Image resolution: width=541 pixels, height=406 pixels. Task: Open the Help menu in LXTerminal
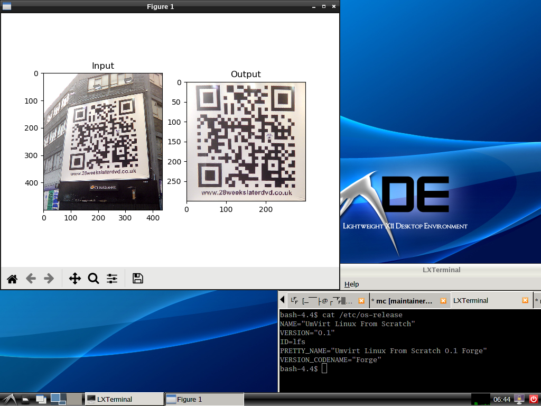351,284
